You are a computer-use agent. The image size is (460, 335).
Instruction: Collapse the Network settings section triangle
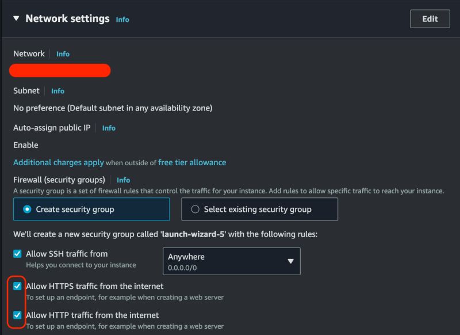[x=16, y=18]
